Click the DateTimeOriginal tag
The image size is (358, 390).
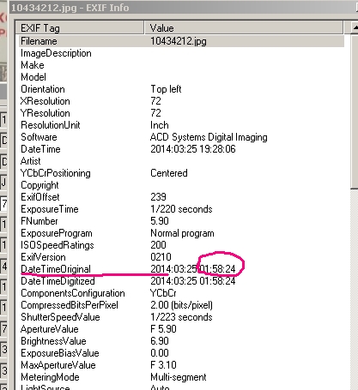coord(56,269)
